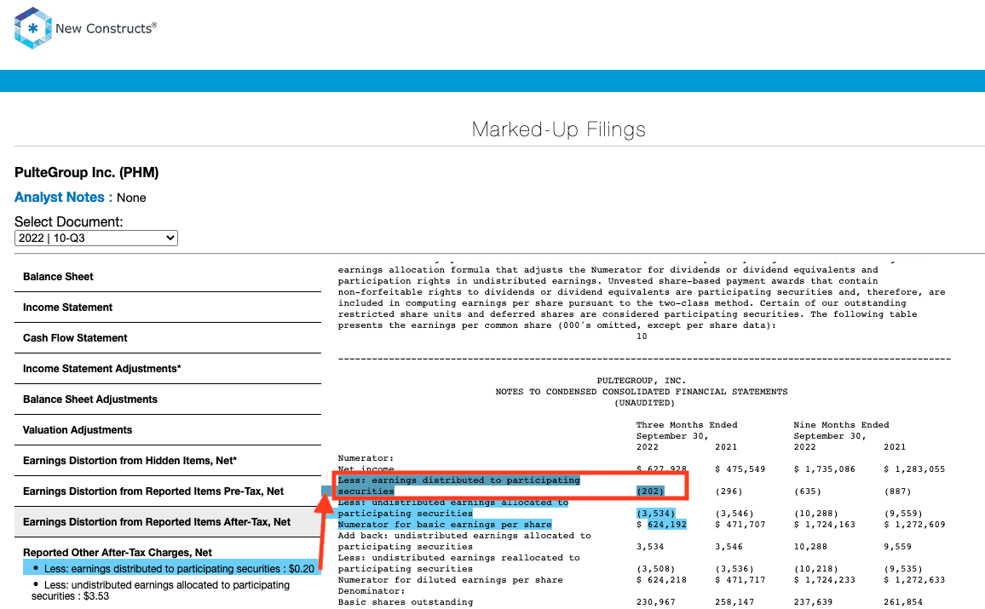Viewport: 985px width, 609px height.
Task: Select 'Less: earnings distributed to participating securities : $0.20' item
Action: (172, 568)
